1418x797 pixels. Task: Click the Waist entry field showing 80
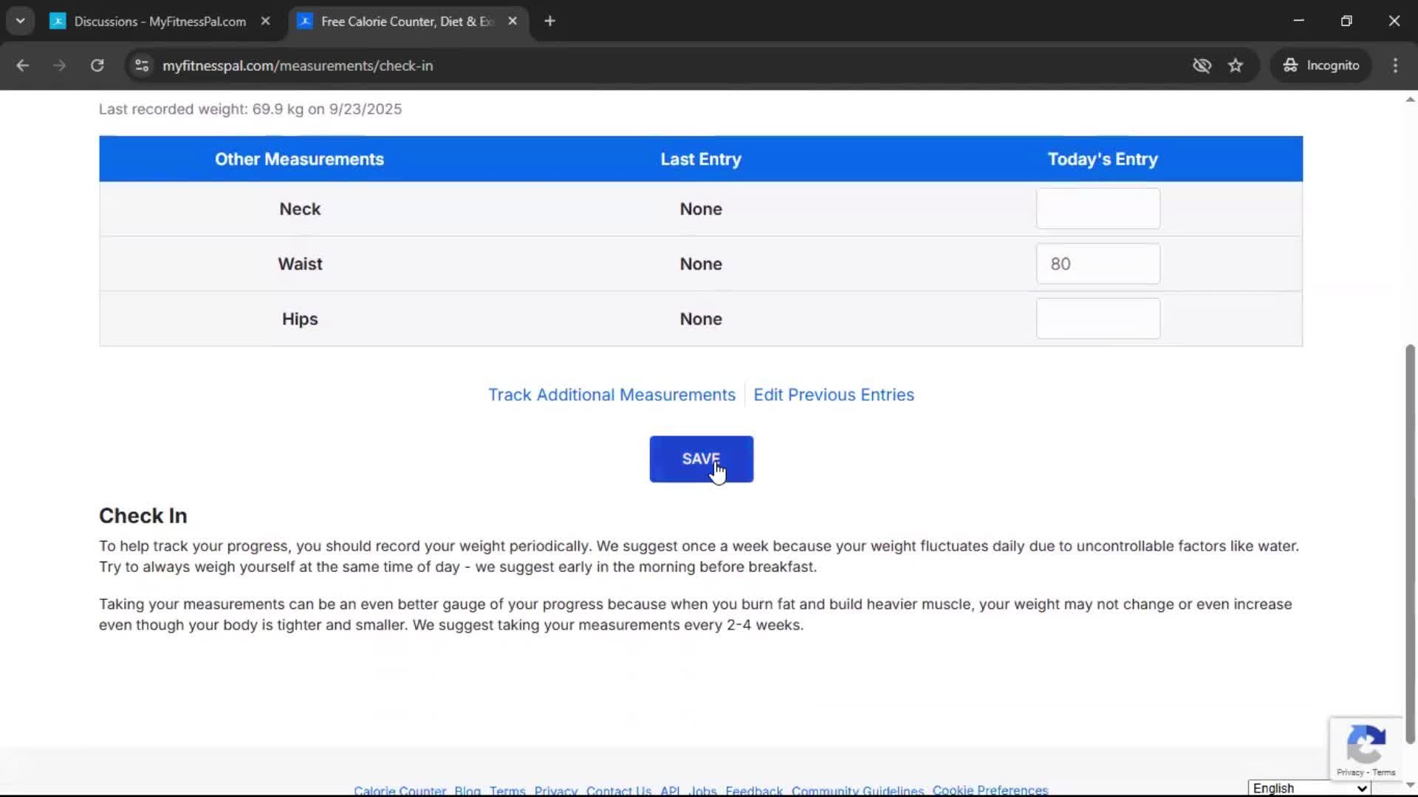point(1097,263)
